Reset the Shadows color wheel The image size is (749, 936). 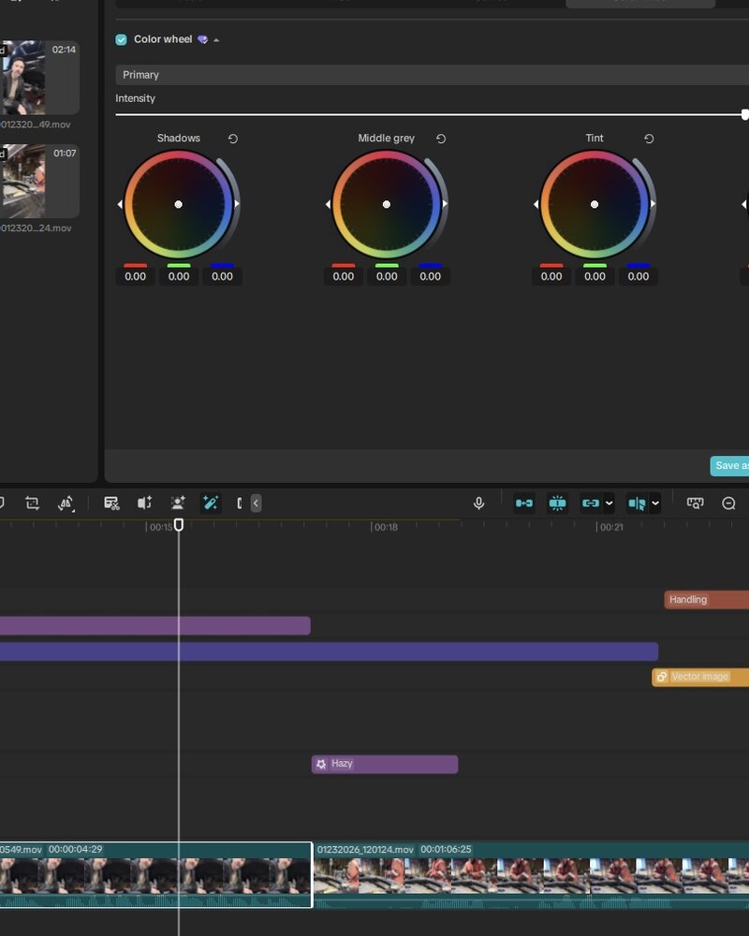pos(233,139)
